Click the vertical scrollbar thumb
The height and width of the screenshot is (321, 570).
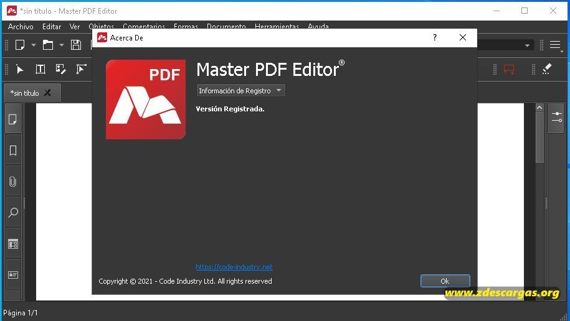(x=539, y=137)
